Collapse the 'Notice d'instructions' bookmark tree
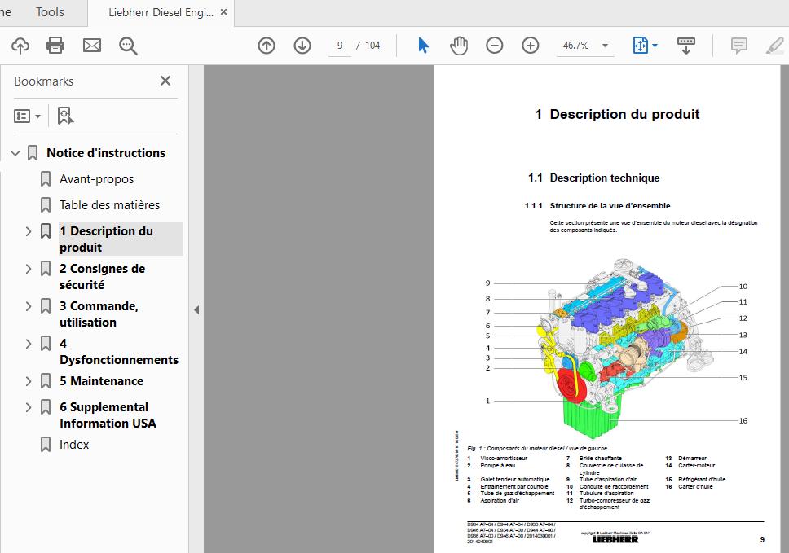Viewport: 789px width, 553px height. [15, 153]
